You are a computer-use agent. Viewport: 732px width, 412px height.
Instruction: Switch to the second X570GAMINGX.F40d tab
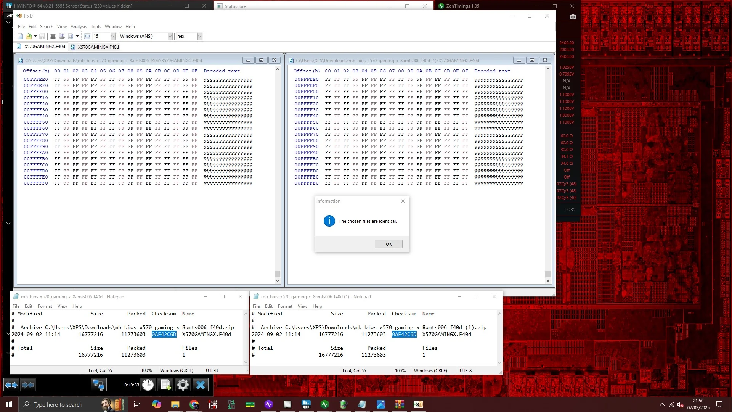pos(95,47)
